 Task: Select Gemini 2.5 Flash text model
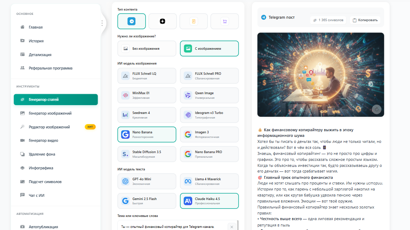pyautogui.click(x=146, y=201)
